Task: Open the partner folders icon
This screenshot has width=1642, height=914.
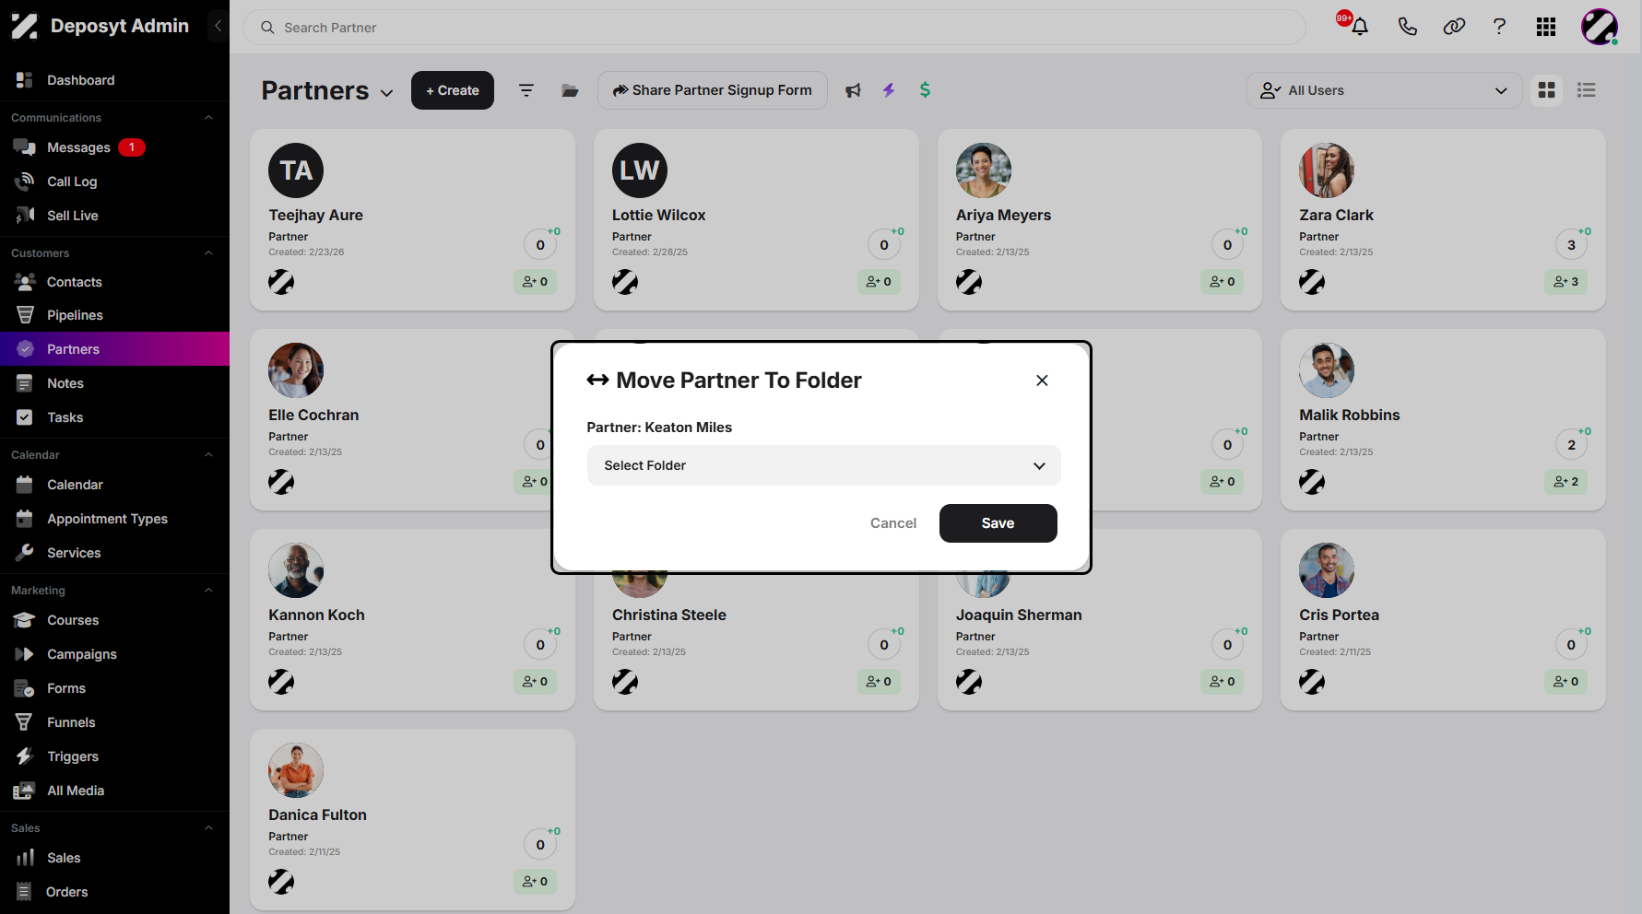Action: pyautogui.click(x=570, y=90)
